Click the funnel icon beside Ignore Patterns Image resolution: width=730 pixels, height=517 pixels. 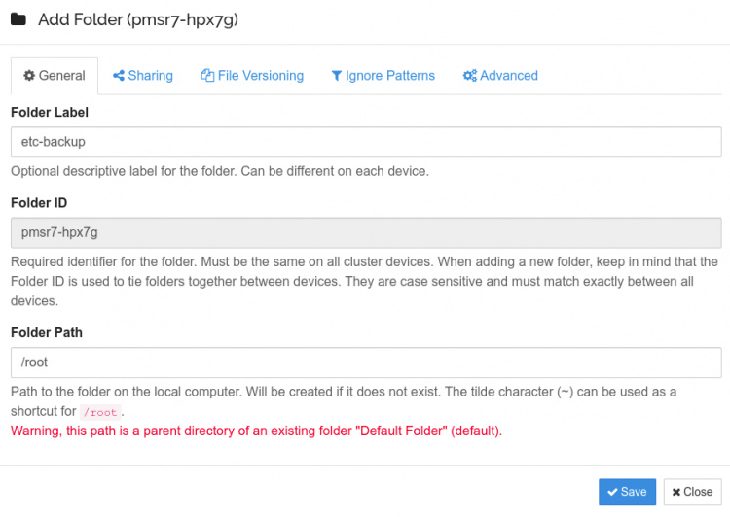pyautogui.click(x=337, y=76)
